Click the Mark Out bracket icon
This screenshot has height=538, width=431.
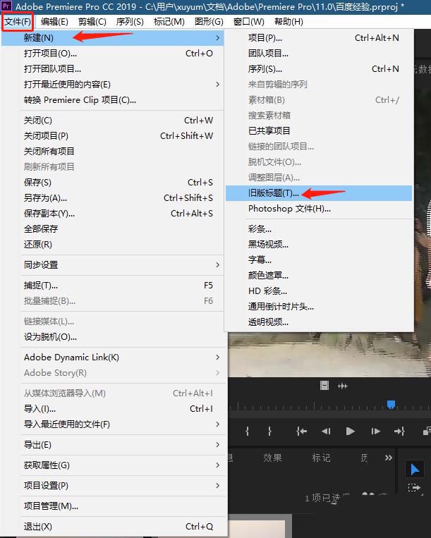point(269,431)
